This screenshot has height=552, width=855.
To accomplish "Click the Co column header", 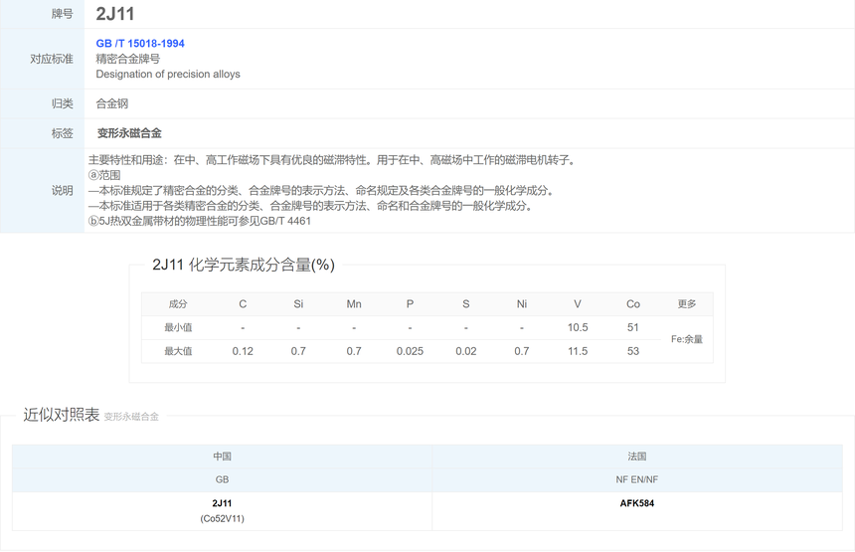I will [633, 304].
